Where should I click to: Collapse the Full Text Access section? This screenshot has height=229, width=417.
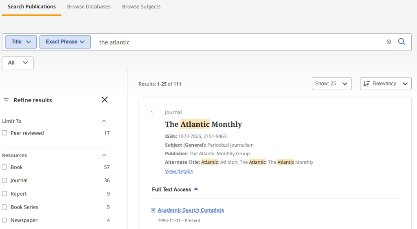coord(196,189)
